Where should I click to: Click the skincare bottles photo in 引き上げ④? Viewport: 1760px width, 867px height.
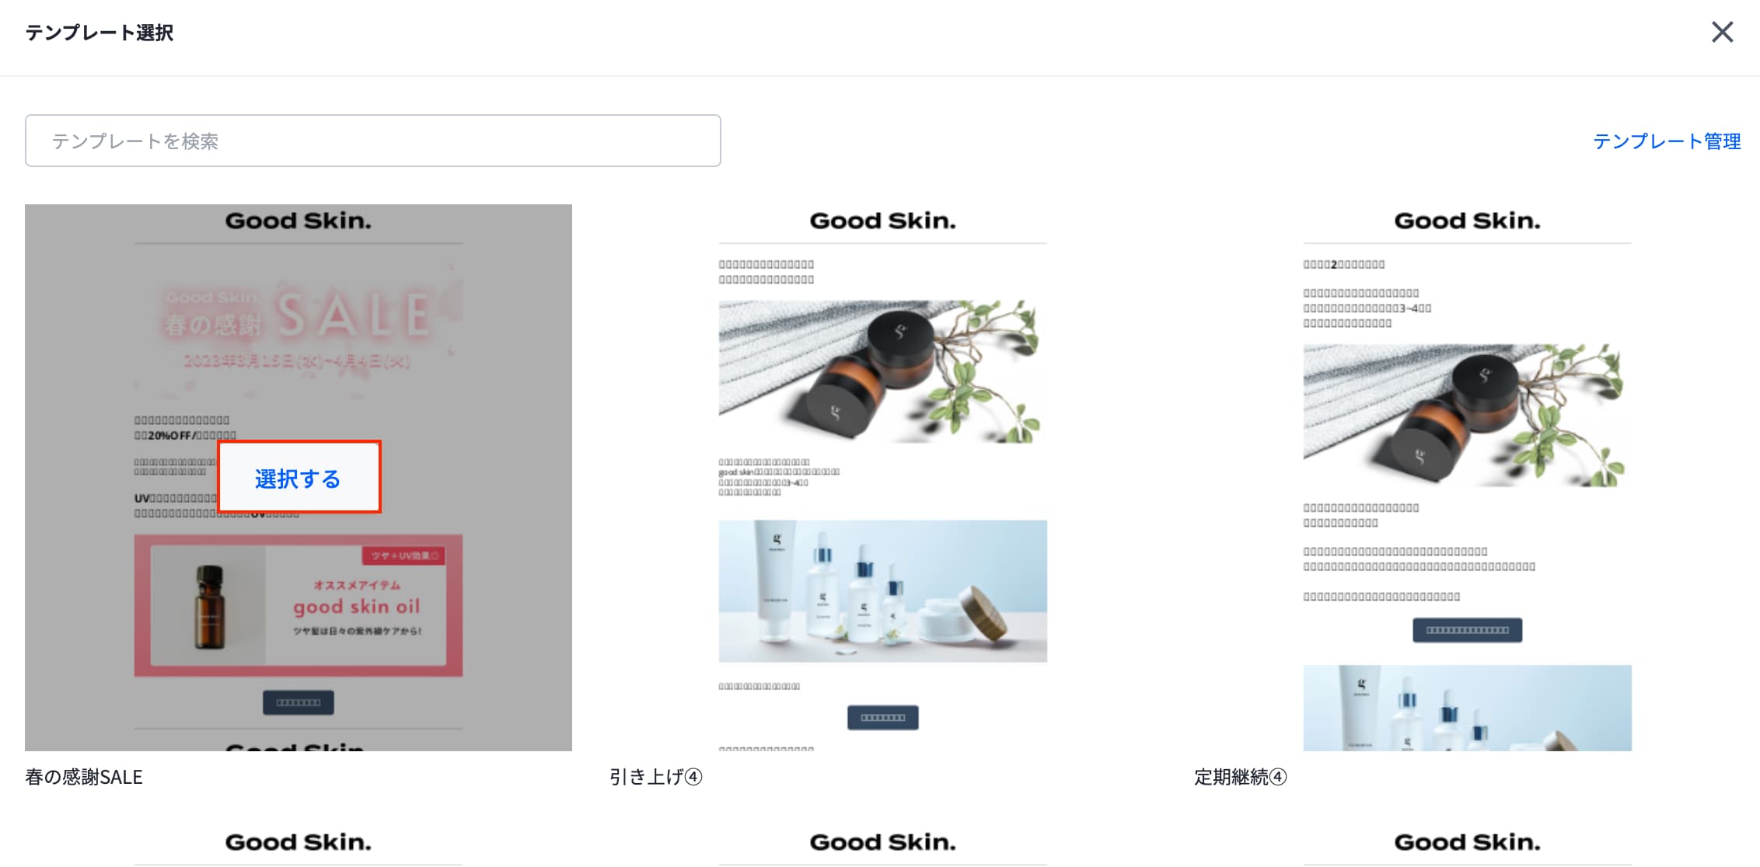883,591
